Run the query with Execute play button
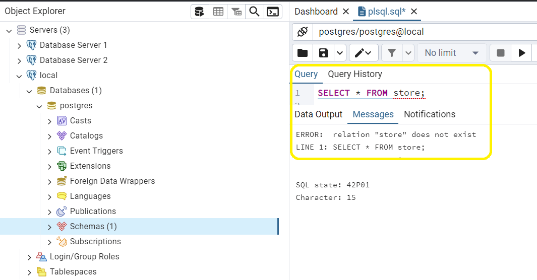The image size is (537, 280). click(x=521, y=53)
